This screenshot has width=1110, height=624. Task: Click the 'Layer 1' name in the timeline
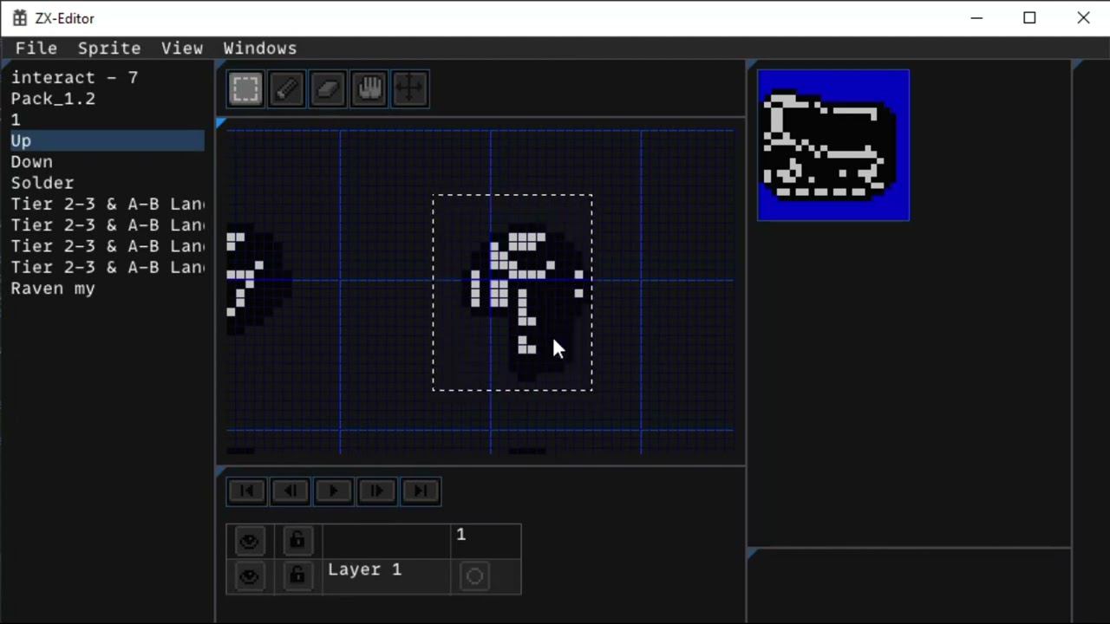point(365,569)
